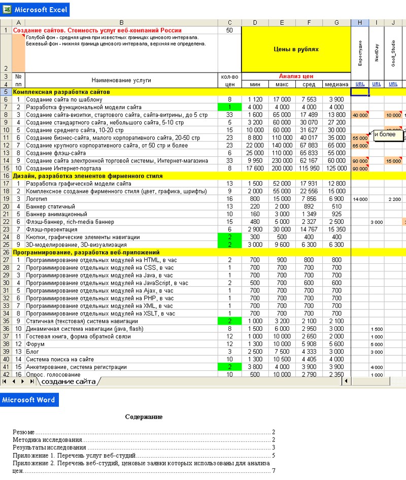Click 'Содержание' heading in Word
406x480 pixels.
point(144,417)
